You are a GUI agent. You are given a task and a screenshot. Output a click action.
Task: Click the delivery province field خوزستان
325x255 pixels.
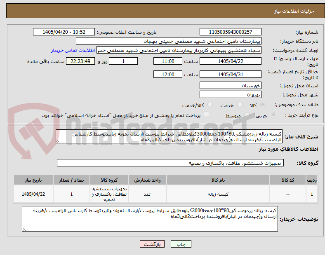[231, 85]
